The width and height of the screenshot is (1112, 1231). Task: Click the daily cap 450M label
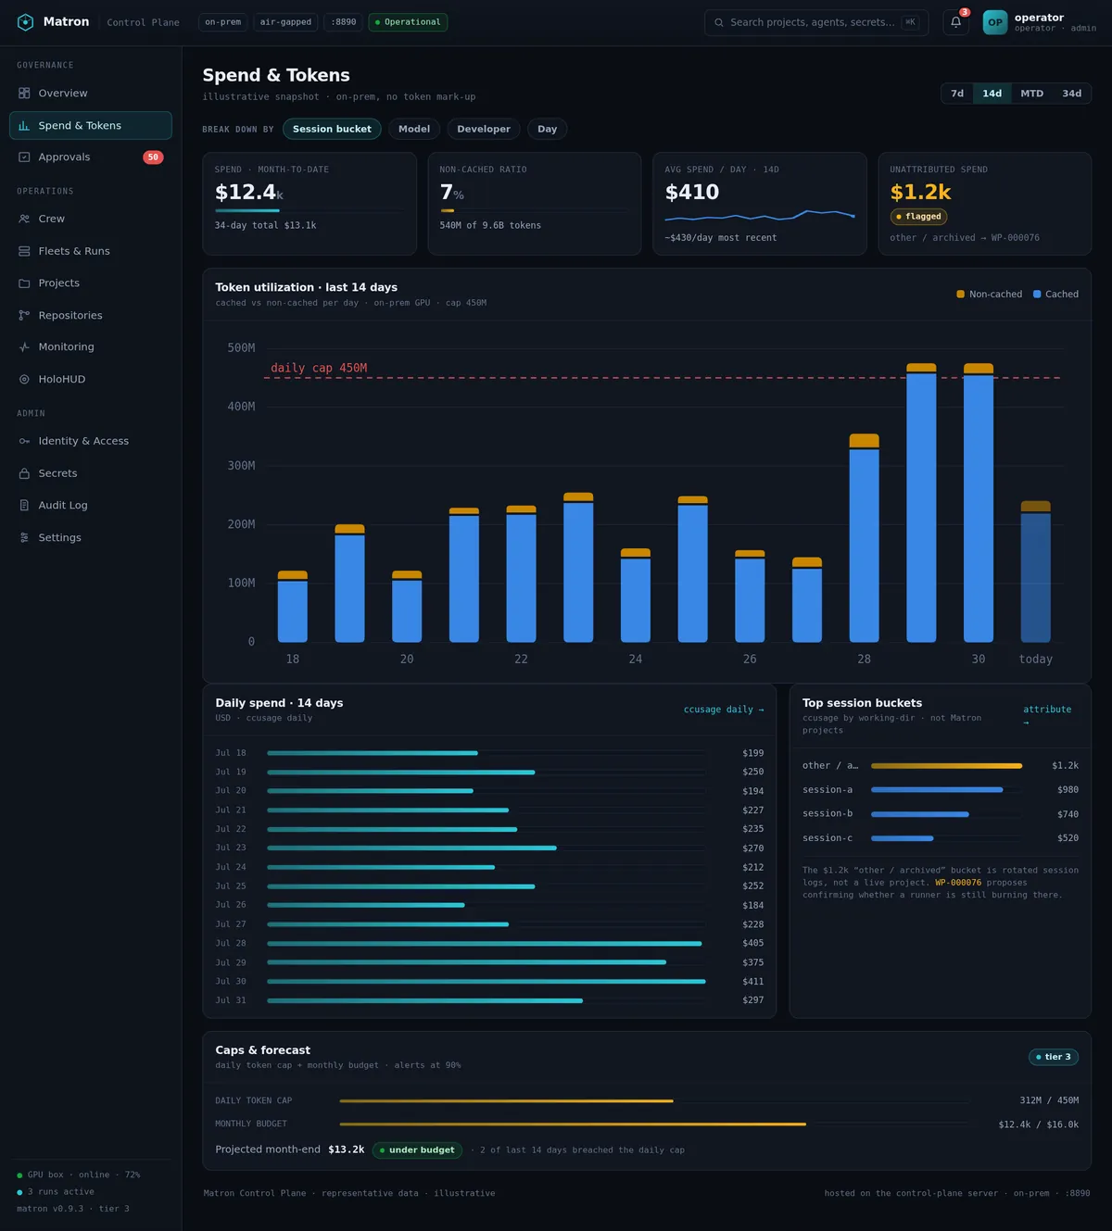click(x=319, y=369)
